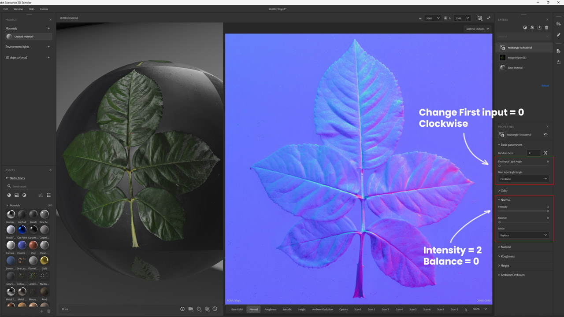Open the Window menu
Image resolution: width=564 pixels, height=317 pixels.
[x=18, y=9]
